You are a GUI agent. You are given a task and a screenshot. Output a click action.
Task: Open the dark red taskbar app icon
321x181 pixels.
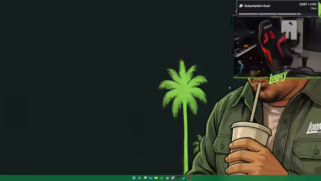click(x=178, y=178)
